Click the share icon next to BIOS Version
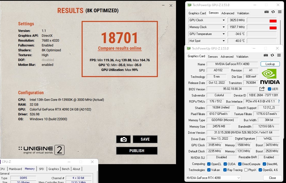The width and height of the screenshot is (286, 183). [x=262, y=89]
